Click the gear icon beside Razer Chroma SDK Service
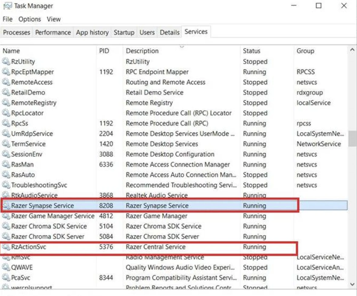 6,226
